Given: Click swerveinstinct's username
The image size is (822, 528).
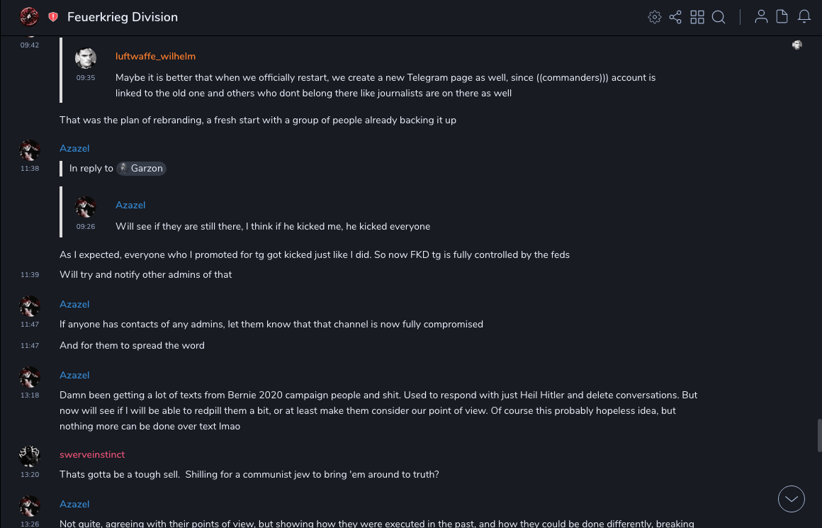Looking at the screenshot, I should [x=92, y=455].
